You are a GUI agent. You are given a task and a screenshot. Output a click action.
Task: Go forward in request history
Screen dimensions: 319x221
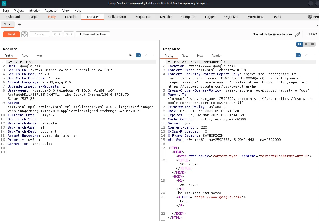pos(67,34)
